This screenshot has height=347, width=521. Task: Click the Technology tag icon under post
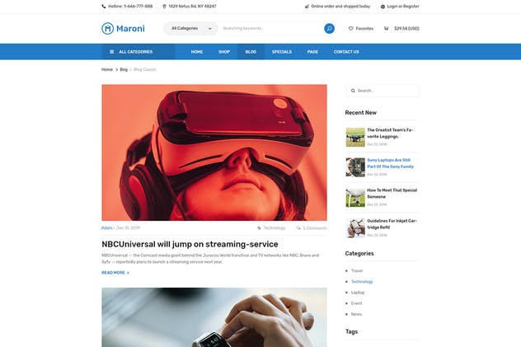(x=259, y=227)
